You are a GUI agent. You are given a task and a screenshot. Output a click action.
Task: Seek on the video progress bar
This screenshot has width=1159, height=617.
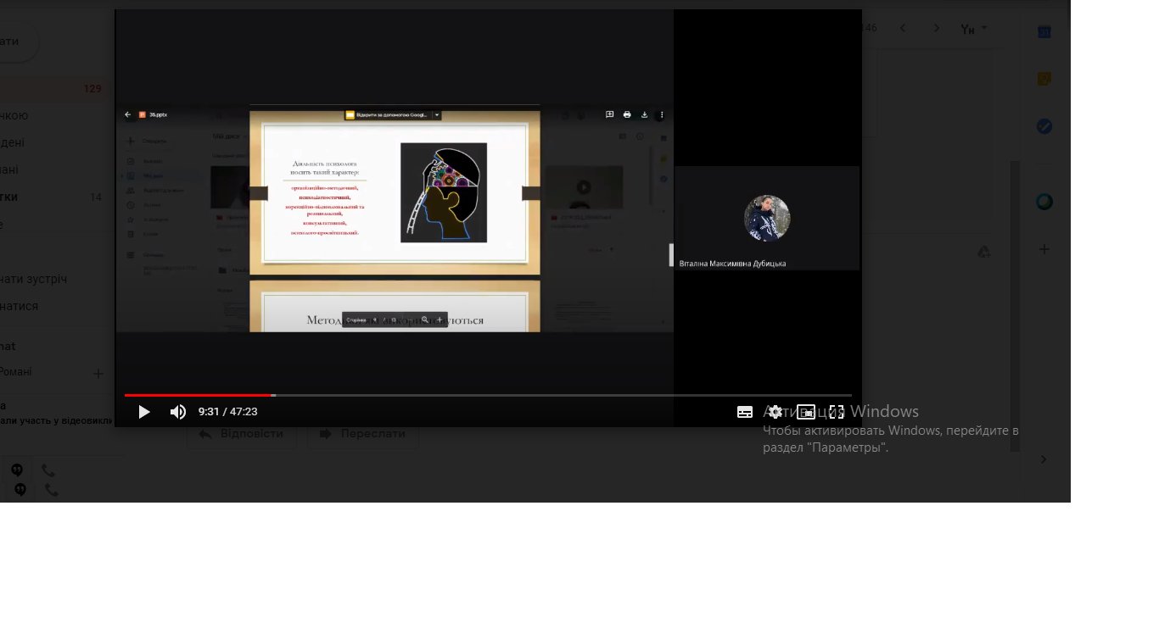[488, 395]
